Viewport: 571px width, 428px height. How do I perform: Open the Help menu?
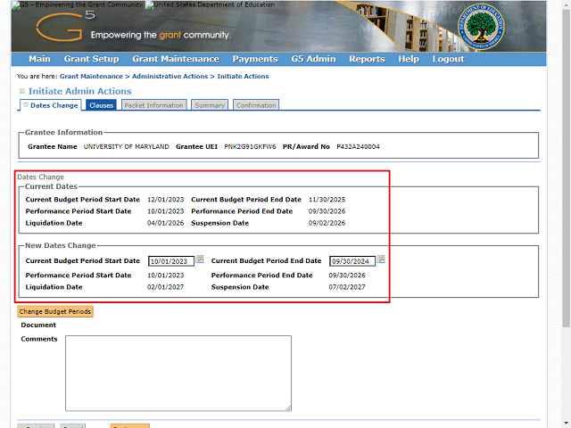[x=409, y=59]
